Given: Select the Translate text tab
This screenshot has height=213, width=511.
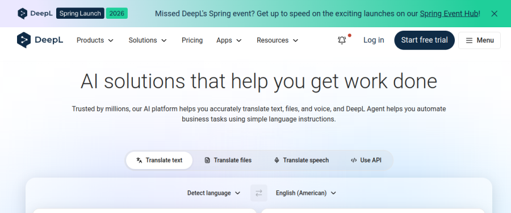Looking at the screenshot, I should coord(160,160).
